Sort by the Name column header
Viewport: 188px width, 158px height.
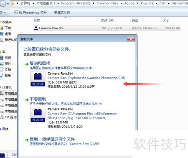tap(37, 20)
